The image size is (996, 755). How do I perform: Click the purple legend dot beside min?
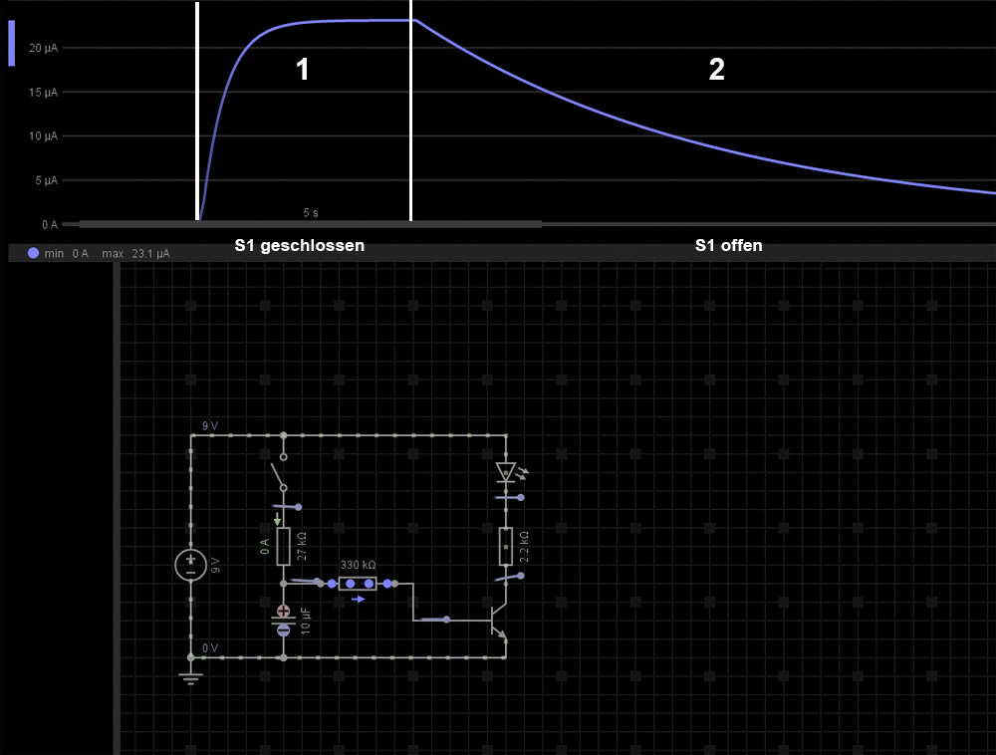(33, 253)
